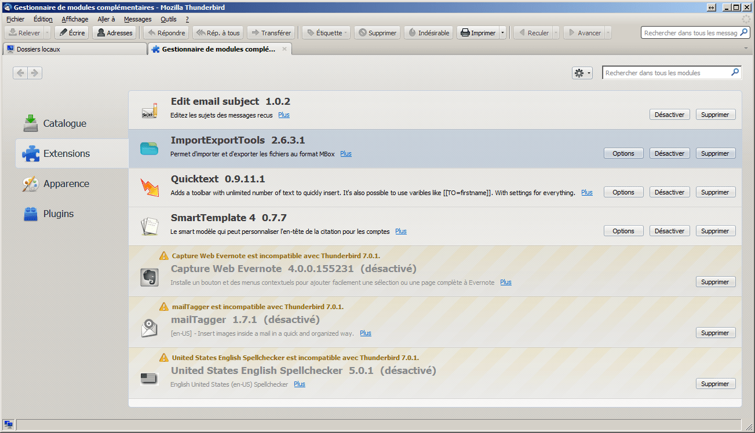The height and width of the screenshot is (433, 755).
Task: Open ImportExportTools Options
Action: 623,153
